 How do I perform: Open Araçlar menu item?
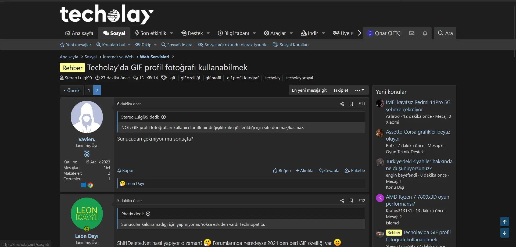tap(275, 33)
